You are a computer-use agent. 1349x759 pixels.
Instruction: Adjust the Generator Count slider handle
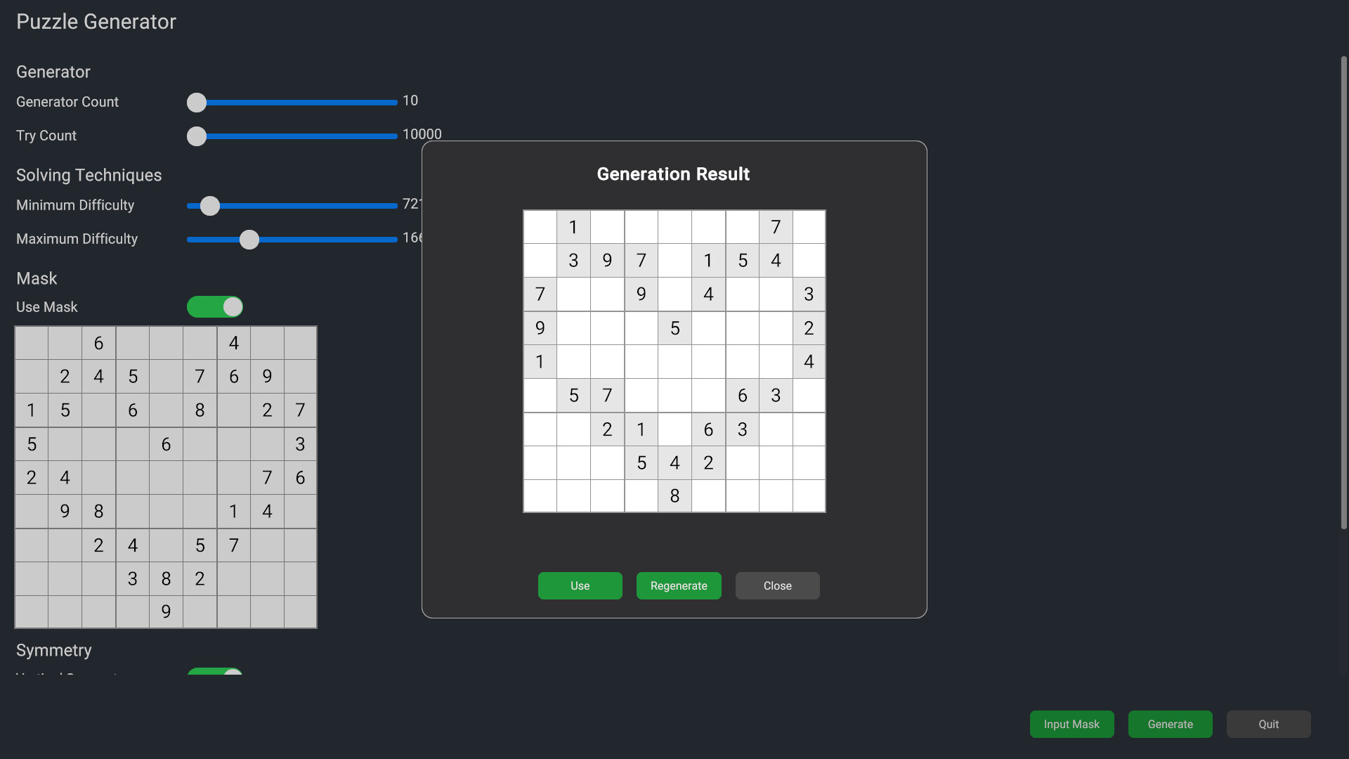tap(197, 103)
